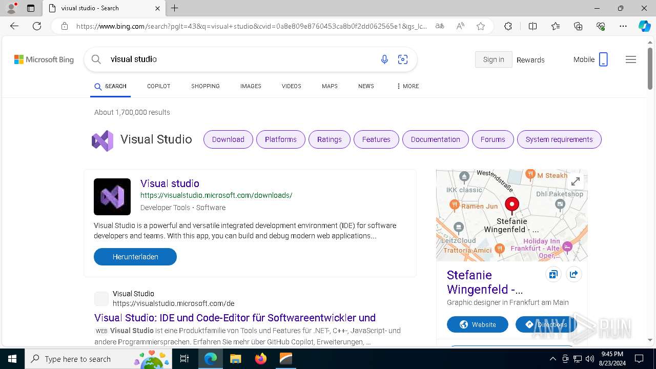656x369 pixels.
Task: Open Stefanie Wingenfeld title link
Action: (x=485, y=282)
